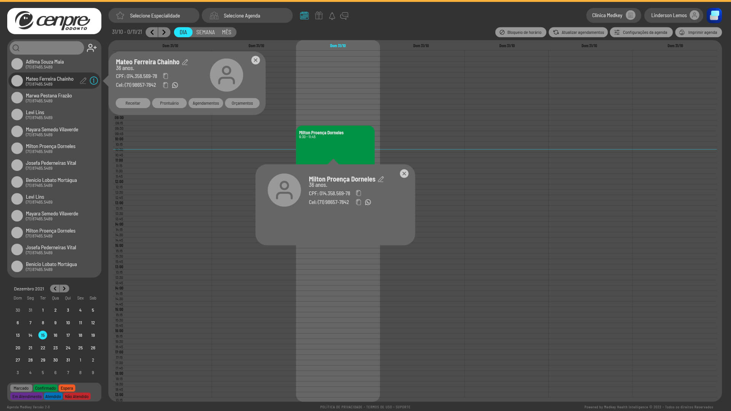Click Linderson Lemos user avatar icon
731x411 pixels.
coord(694,15)
